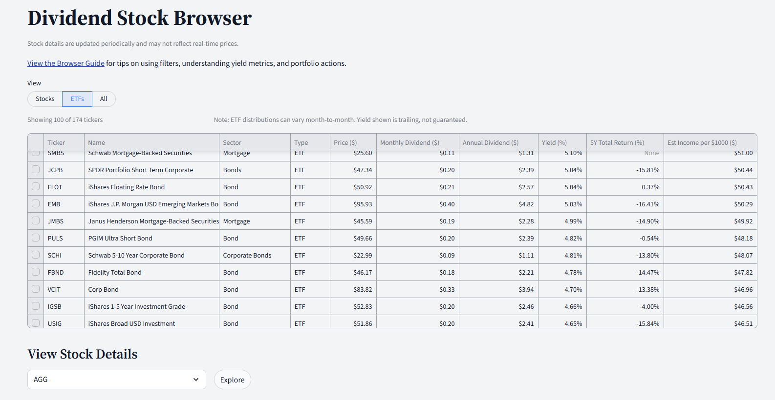Sort by 5Y Total Return (%) header

pos(625,142)
